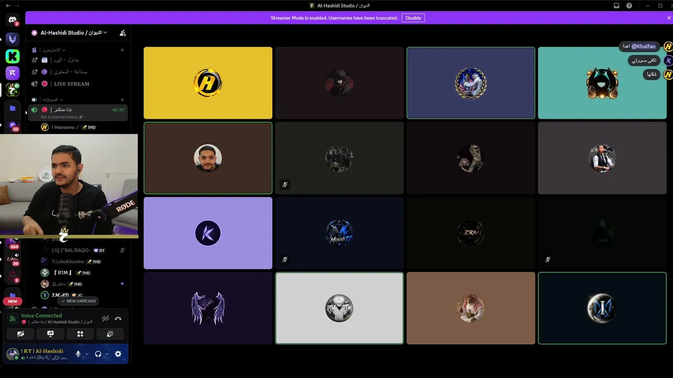Open the purple arrow logo server
This screenshot has height=378, width=673.
13,73
